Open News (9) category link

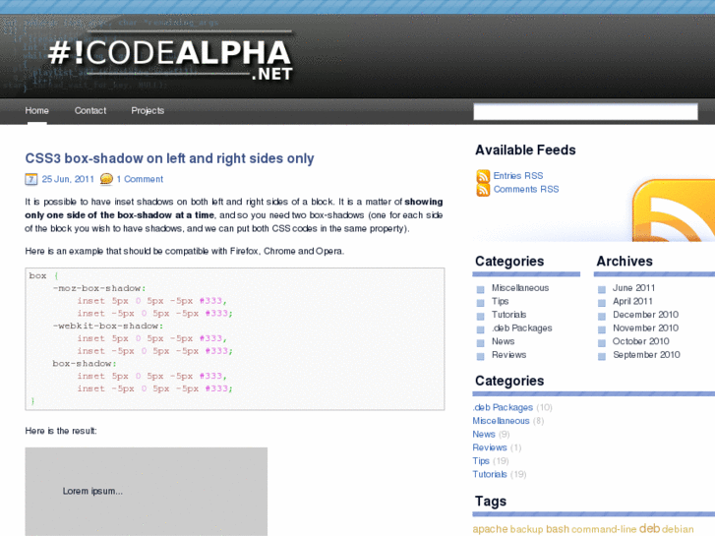484,435
